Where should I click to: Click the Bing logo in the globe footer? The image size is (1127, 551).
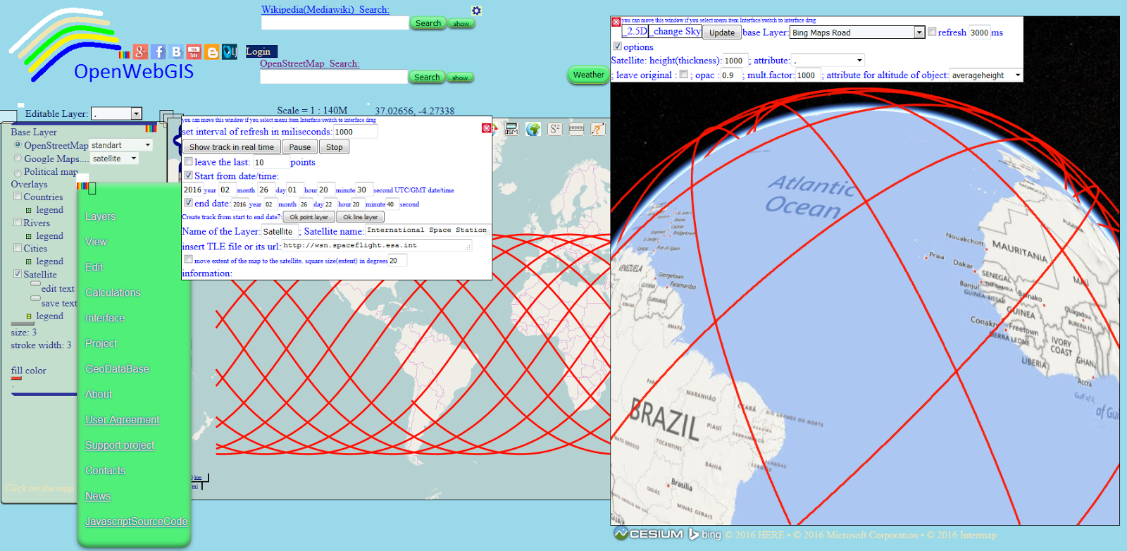coord(705,534)
